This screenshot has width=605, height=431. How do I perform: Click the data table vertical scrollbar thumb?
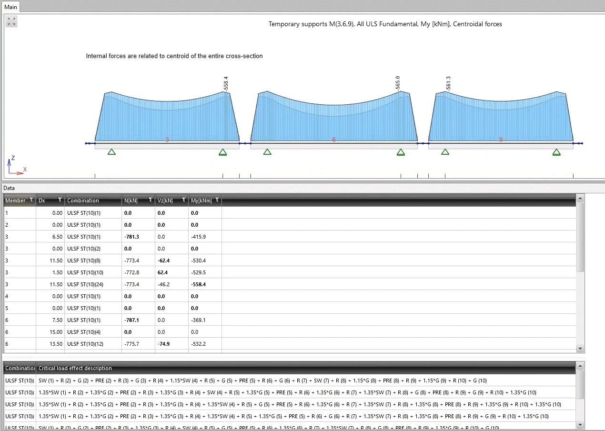pyautogui.click(x=580, y=237)
